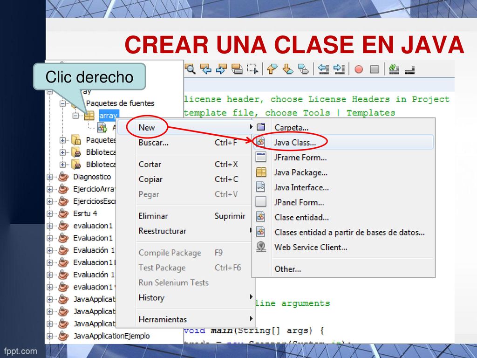Expand the Diagnostico project node
Image resolution: width=477 pixels, height=358 pixels.
pyautogui.click(x=50, y=177)
